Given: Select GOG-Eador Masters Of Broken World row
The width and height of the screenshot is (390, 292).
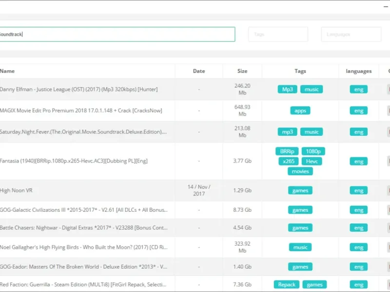Looking at the screenshot, I should 195,267.
